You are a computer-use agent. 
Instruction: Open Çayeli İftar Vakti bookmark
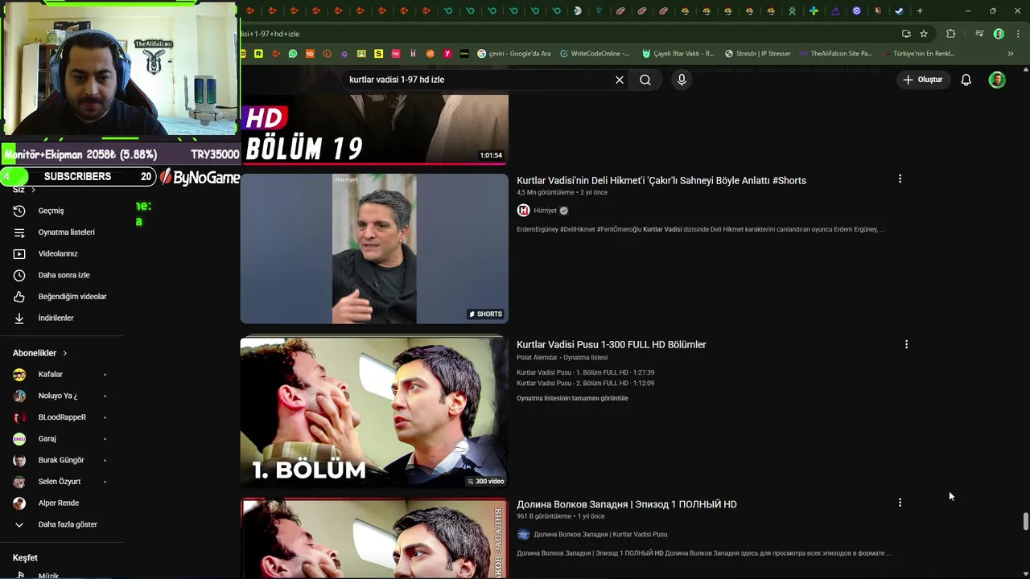point(678,54)
